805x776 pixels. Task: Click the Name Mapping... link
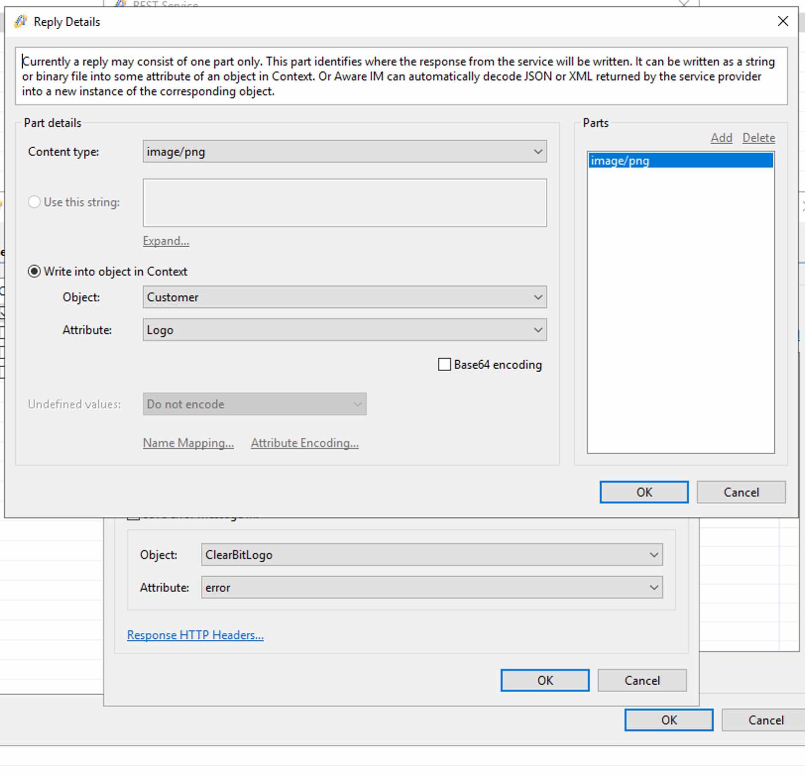188,443
